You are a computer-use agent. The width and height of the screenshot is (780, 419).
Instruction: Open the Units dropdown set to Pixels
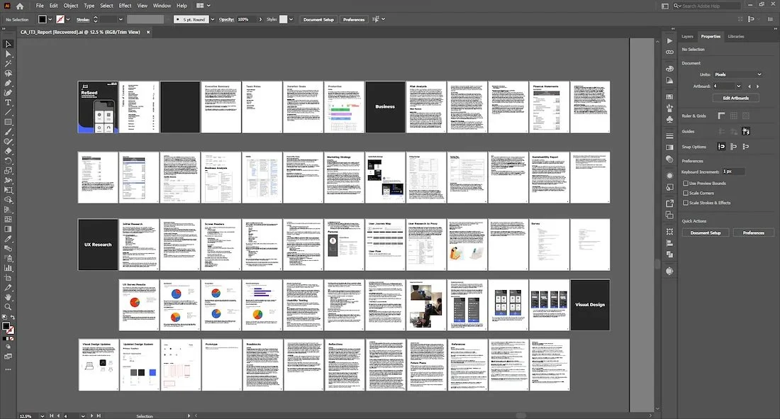coord(737,74)
